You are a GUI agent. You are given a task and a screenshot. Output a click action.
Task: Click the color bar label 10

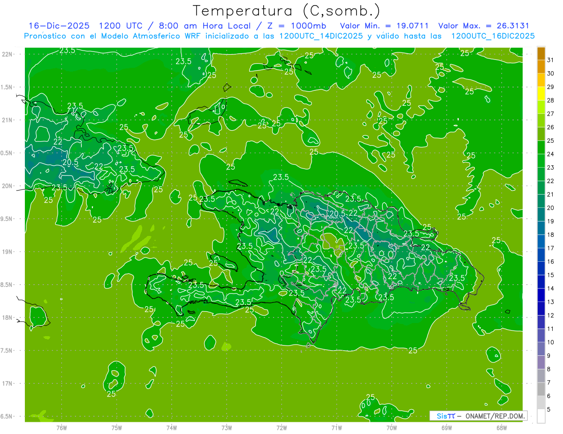click(551, 342)
